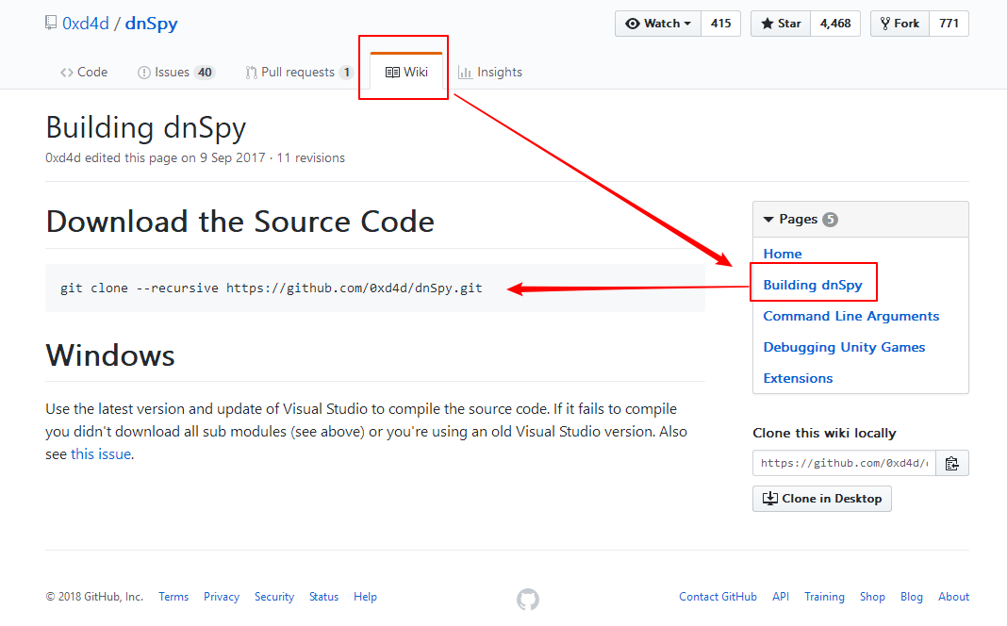Open the 11 revisions history link
Viewport: 1007px width, 626px height.
click(310, 158)
